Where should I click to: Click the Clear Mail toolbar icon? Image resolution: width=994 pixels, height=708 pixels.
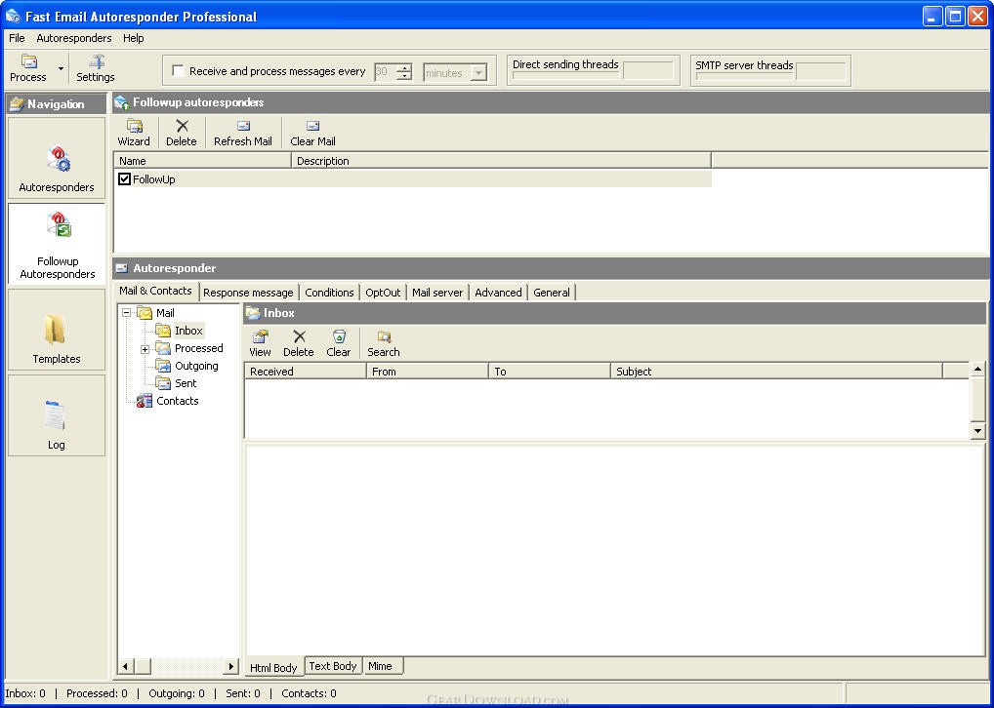[x=312, y=127]
